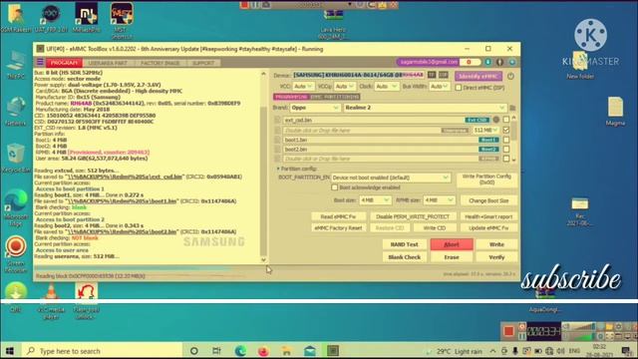Open the RPMB size 4 MB dropdown
The image size is (638, 359).
(439, 200)
